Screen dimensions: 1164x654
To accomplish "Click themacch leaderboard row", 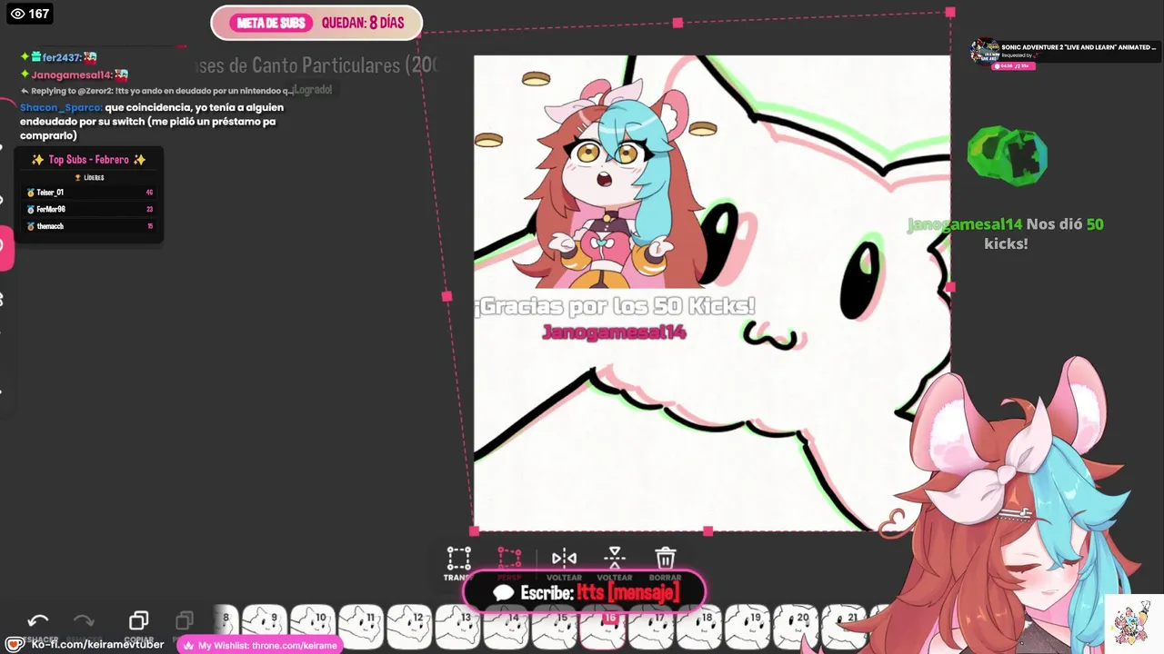I will (89, 226).
